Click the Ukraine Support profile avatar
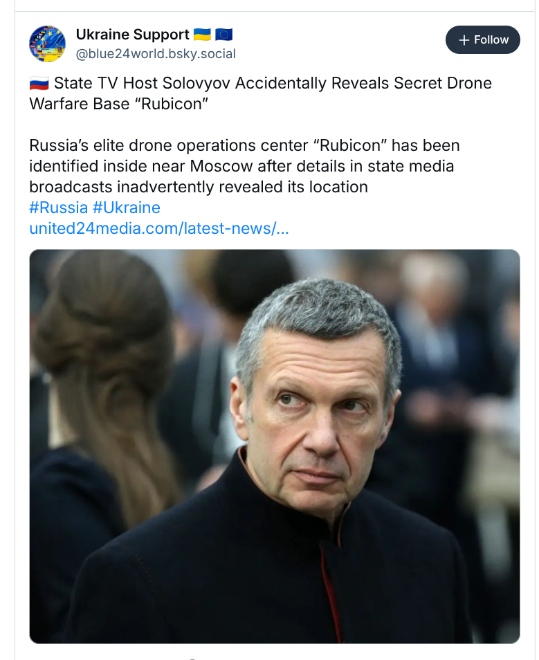 tap(47, 43)
